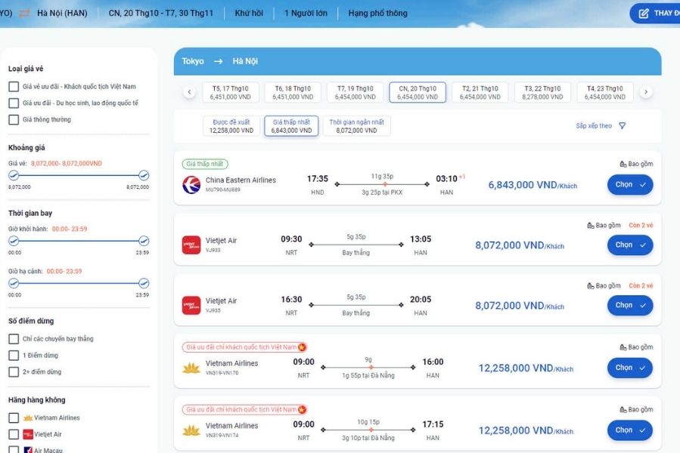Click the baggage icon on the Vietnam Airlines 16:00 arrival card
680x453 pixels.
coord(623,347)
